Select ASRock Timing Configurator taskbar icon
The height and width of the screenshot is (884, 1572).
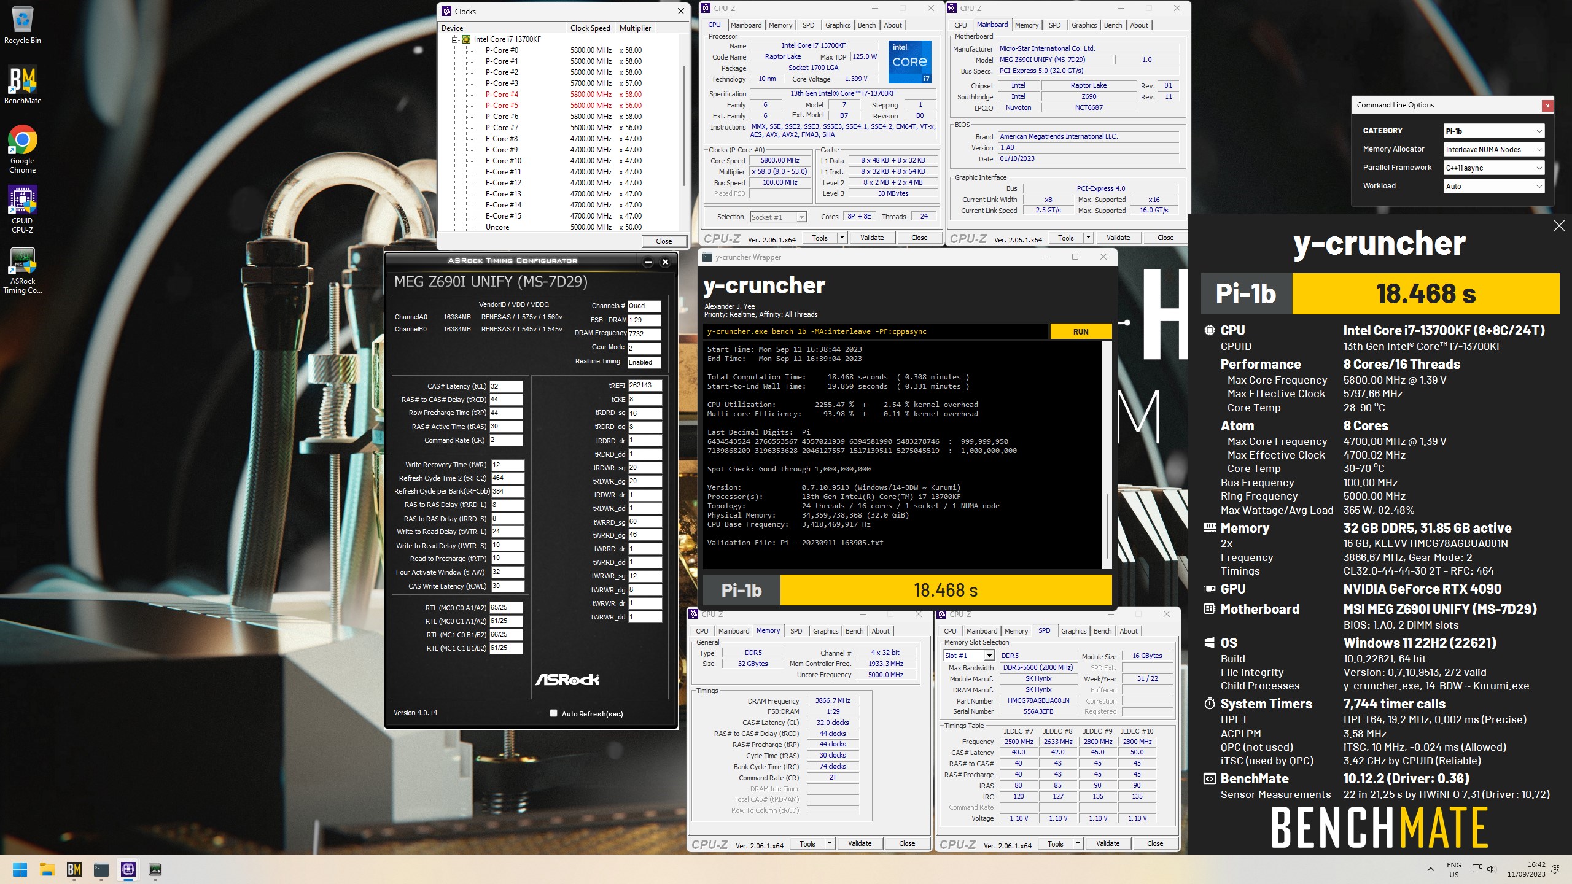(155, 869)
